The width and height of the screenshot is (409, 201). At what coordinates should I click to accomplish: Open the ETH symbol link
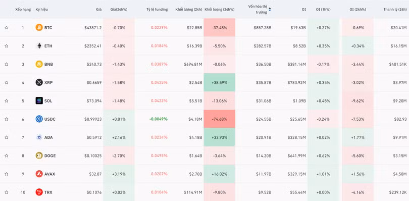pyautogui.click(x=48, y=45)
